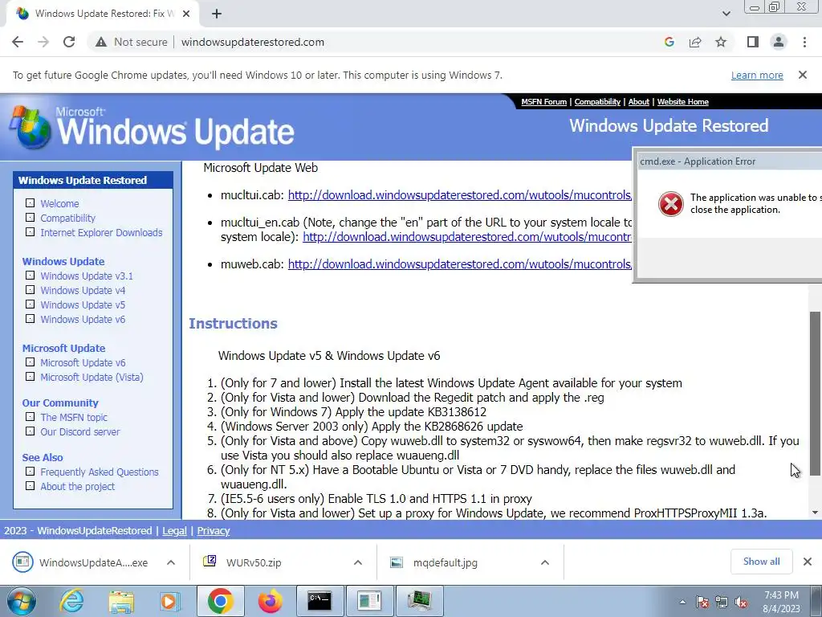Select Internet Explorer Downloads in sidebar
The height and width of the screenshot is (617, 822).
(x=101, y=232)
